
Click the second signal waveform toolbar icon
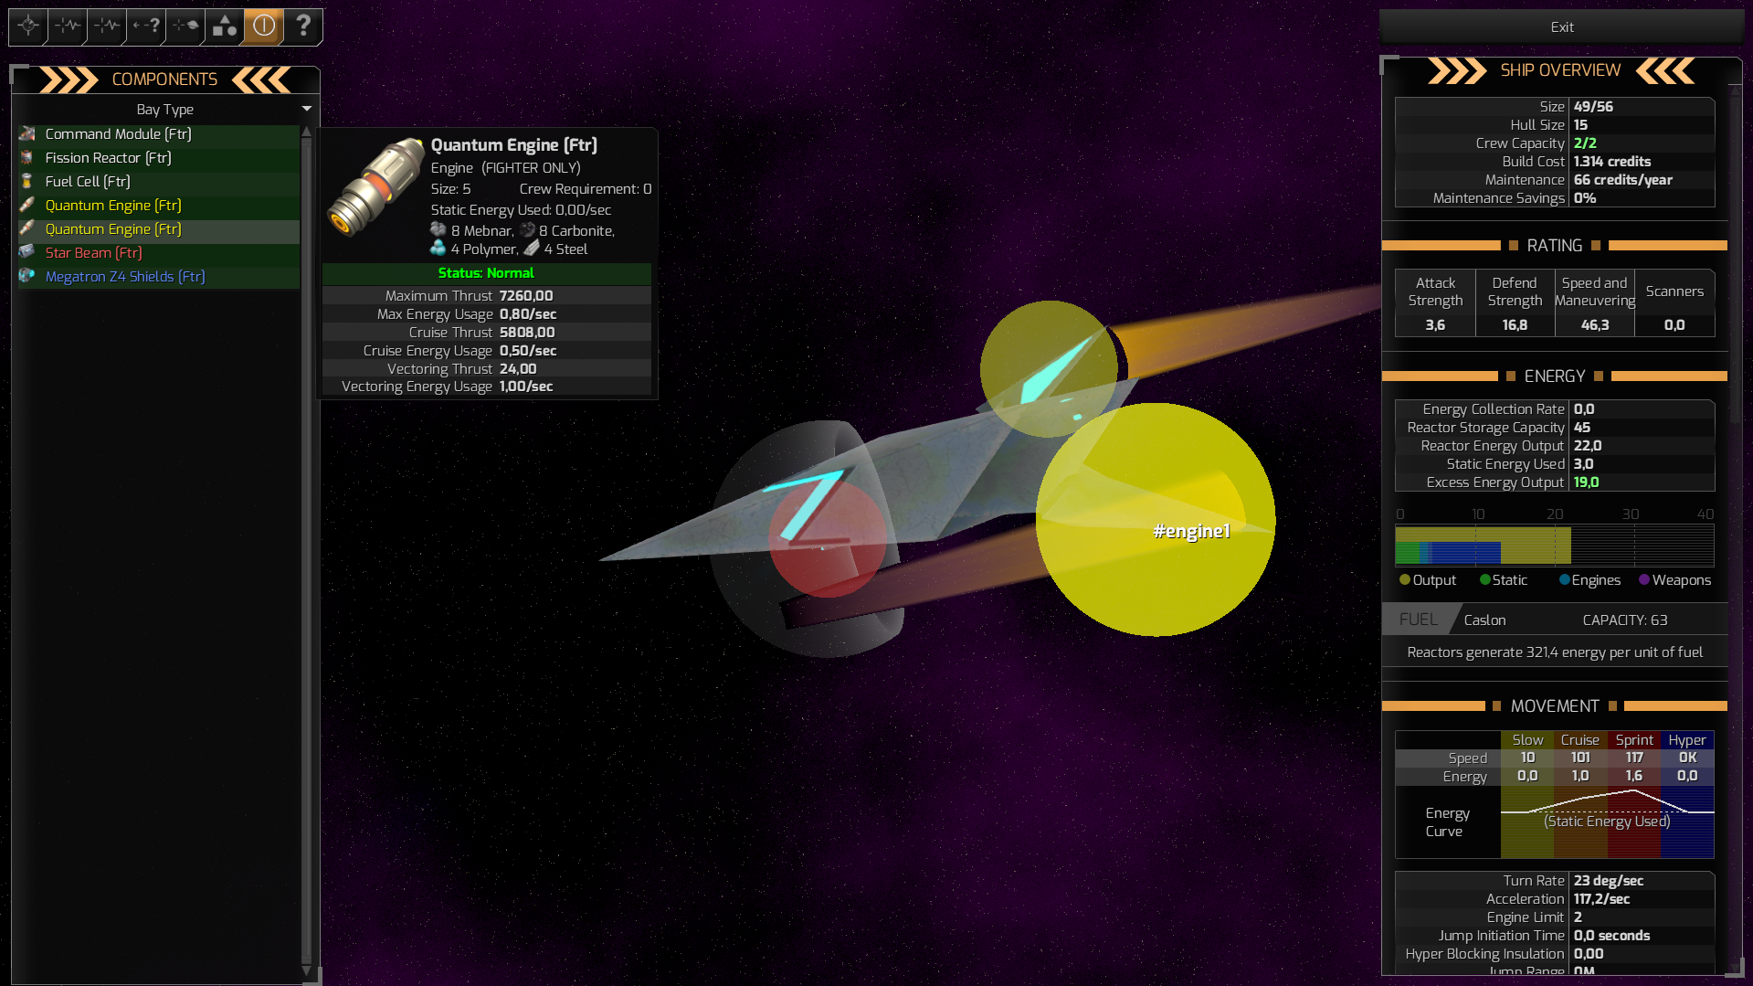click(x=105, y=27)
